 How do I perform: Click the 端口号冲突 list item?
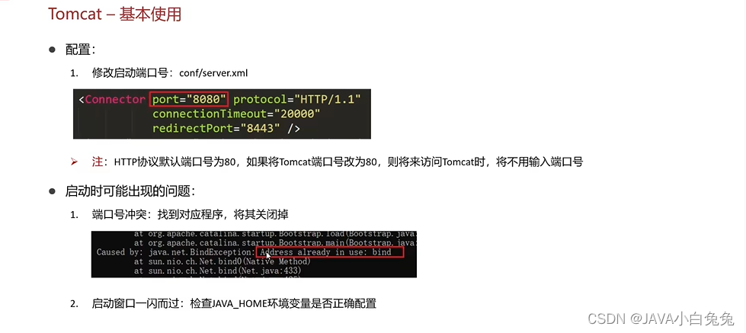(190, 215)
